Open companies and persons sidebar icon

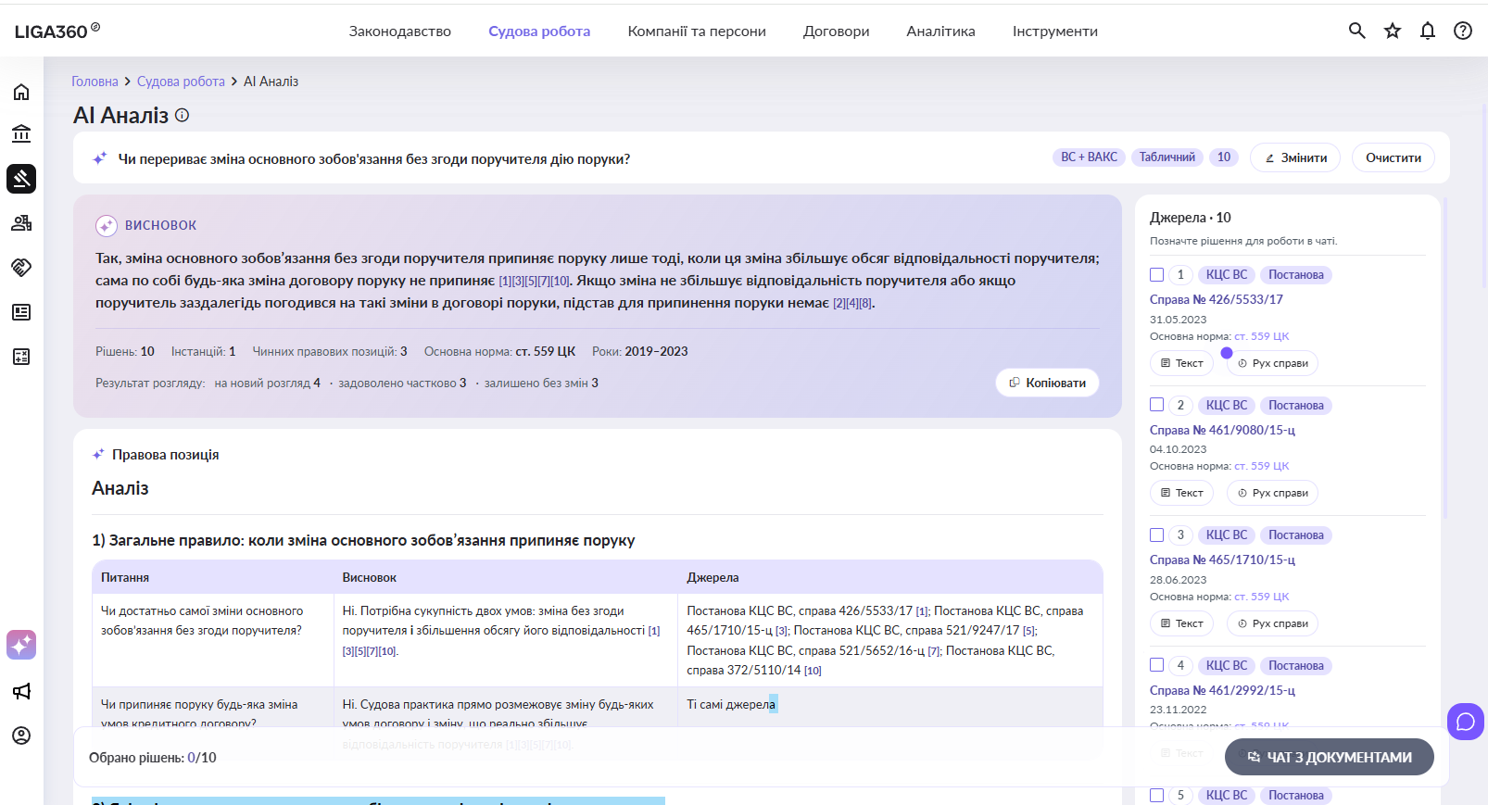(x=21, y=223)
